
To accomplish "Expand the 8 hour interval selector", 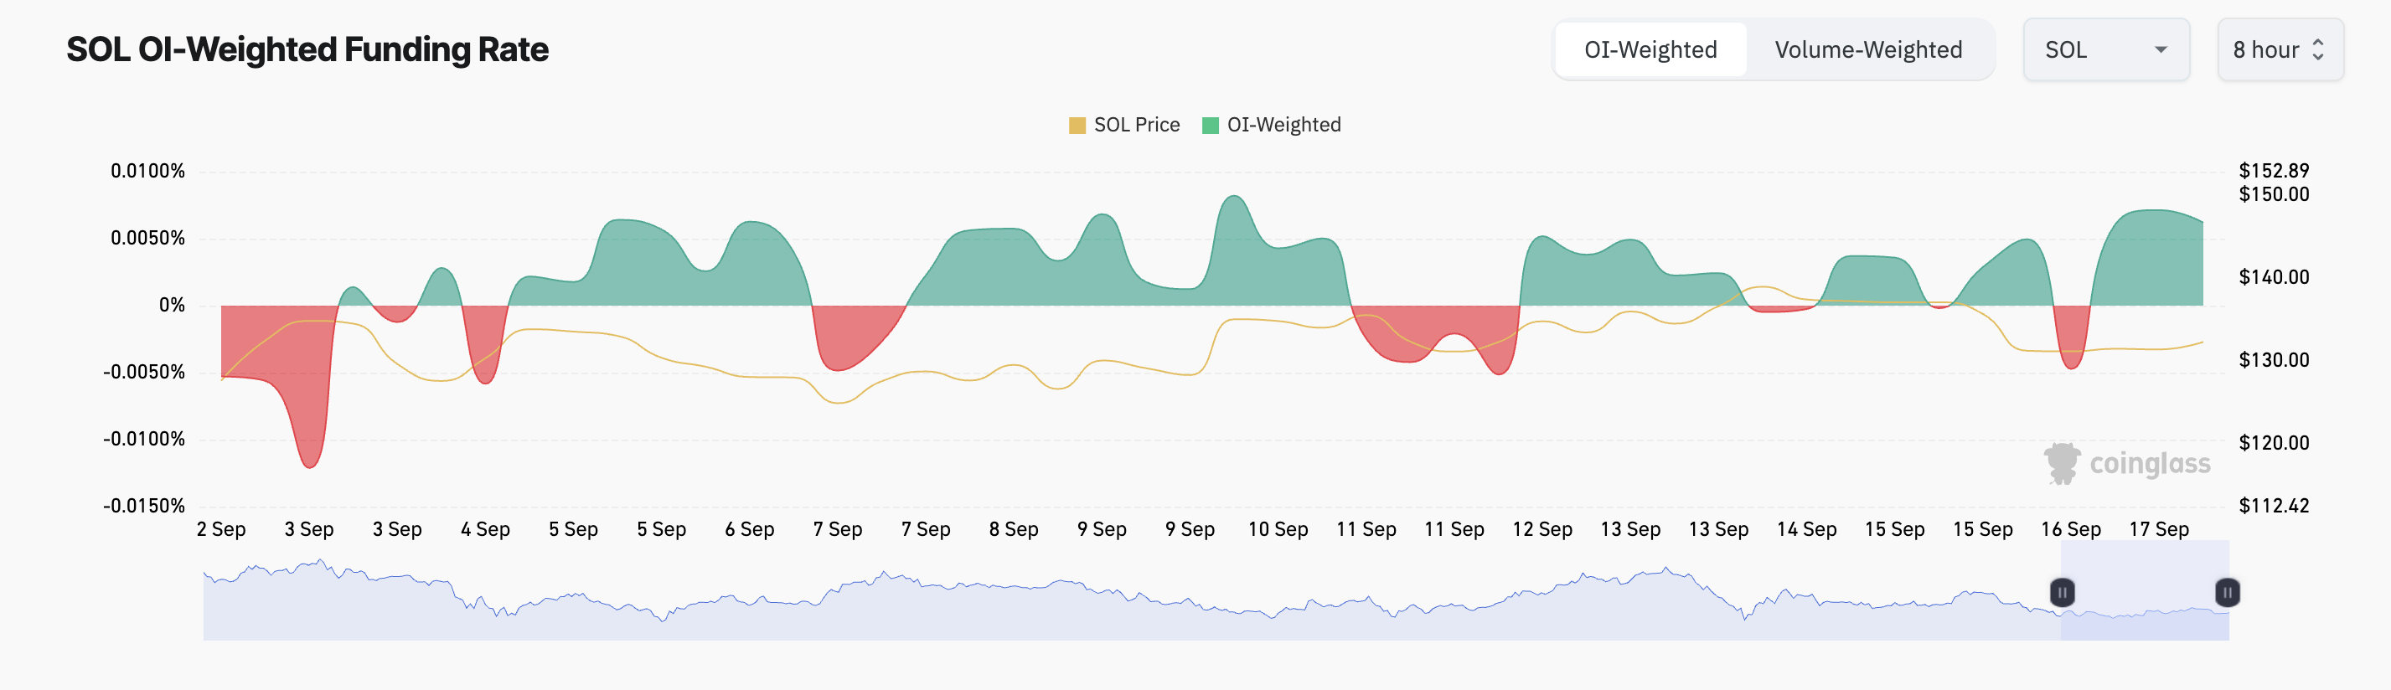I will click(2279, 49).
